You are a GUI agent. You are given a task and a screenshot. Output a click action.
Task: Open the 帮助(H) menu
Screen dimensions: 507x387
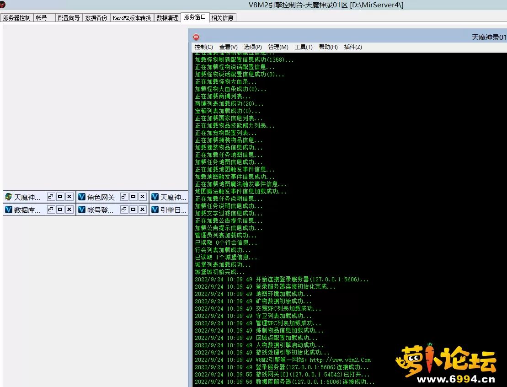(328, 47)
